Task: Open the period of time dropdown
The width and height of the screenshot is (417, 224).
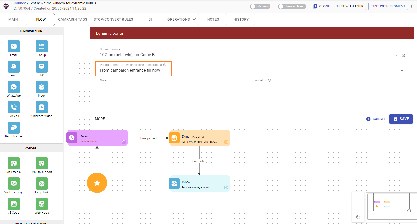Action: (402, 71)
